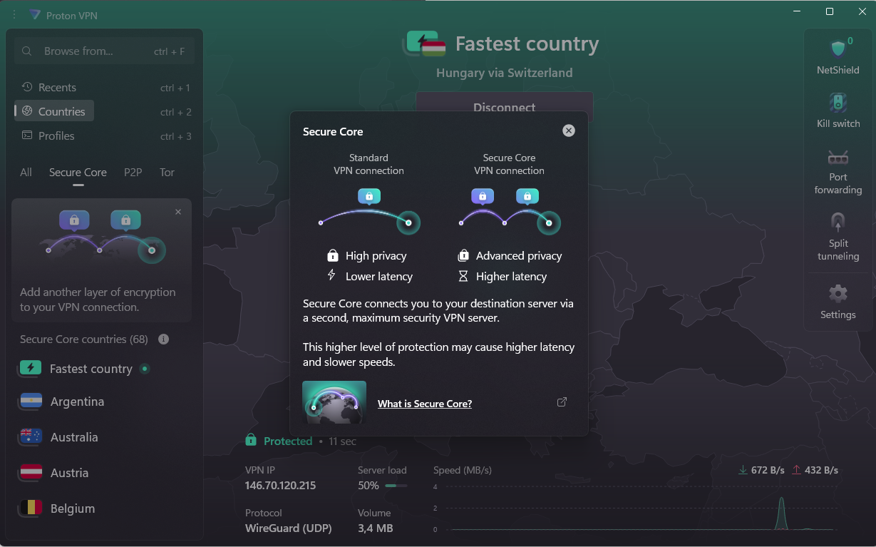This screenshot has width=876, height=547.
Task: Open the Kill switch option
Action: (838, 111)
